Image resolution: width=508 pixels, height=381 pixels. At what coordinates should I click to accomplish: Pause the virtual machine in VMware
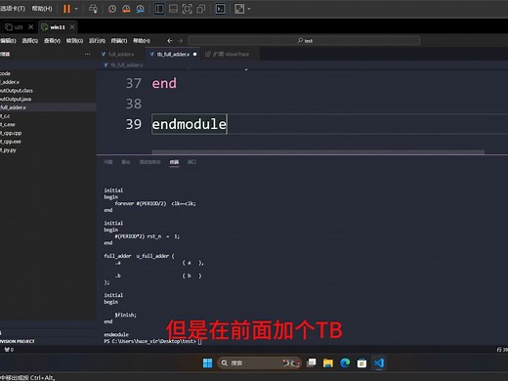point(66,9)
